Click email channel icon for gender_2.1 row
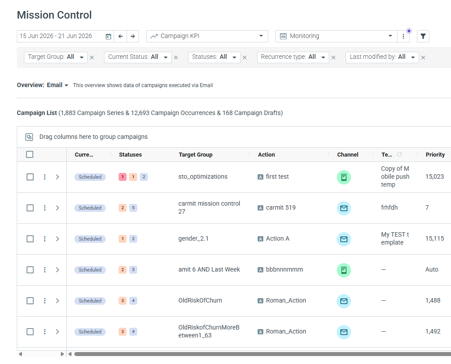Screen dimensions: 451x364 344,239
